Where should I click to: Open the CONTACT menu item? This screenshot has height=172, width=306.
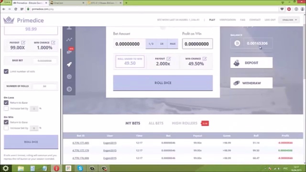click(x=255, y=20)
